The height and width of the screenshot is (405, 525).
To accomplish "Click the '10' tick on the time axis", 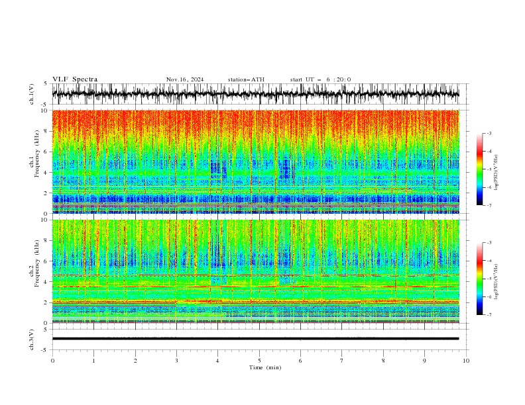I will (x=466, y=361).
